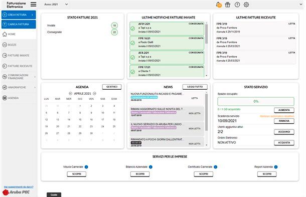The image size is (306, 197).
Task: Click the Carica Fattura button
Action: (x=19, y=25)
